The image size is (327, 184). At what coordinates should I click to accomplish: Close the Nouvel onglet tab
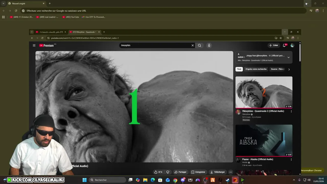(x=43, y=4)
